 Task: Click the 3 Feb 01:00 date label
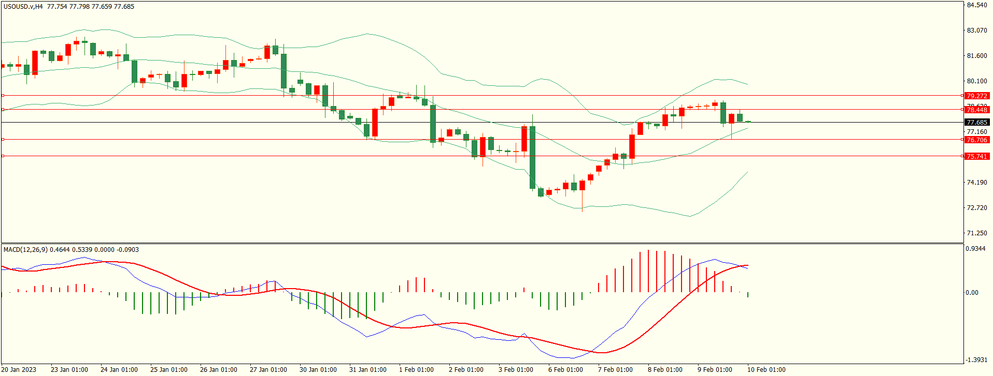click(516, 370)
